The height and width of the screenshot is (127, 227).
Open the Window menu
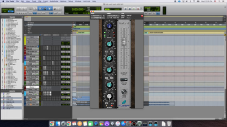[x=78, y=1]
